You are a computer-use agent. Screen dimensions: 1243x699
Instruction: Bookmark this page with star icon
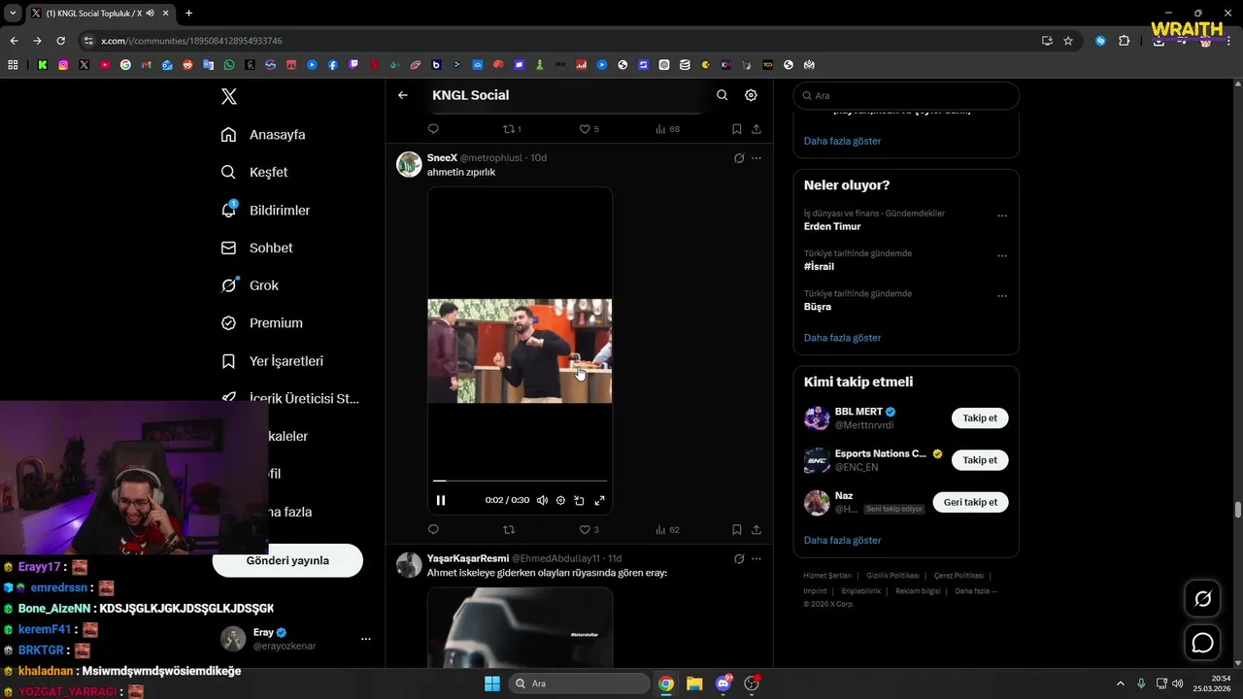coord(1068,41)
